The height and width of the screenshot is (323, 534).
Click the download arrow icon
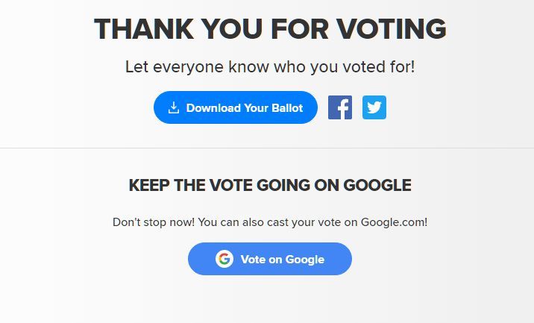click(x=174, y=107)
